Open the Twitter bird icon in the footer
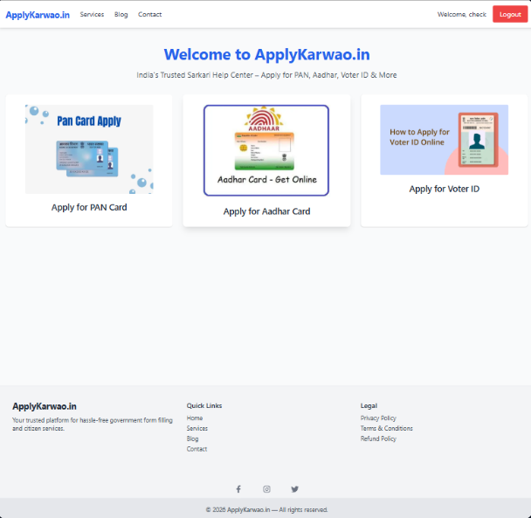The image size is (531, 518). point(295,489)
